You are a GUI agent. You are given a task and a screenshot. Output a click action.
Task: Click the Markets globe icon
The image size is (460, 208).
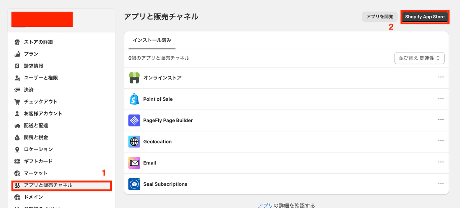click(x=17, y=173)
